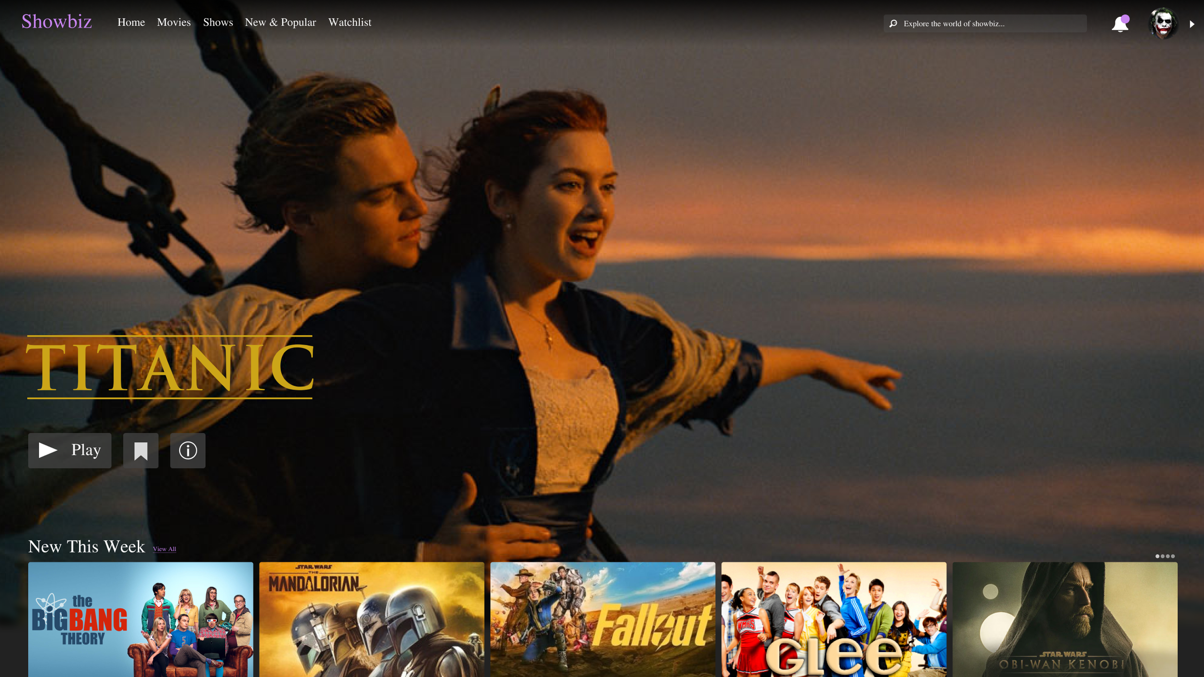Open Titanic info details icon

coord(188,450)
